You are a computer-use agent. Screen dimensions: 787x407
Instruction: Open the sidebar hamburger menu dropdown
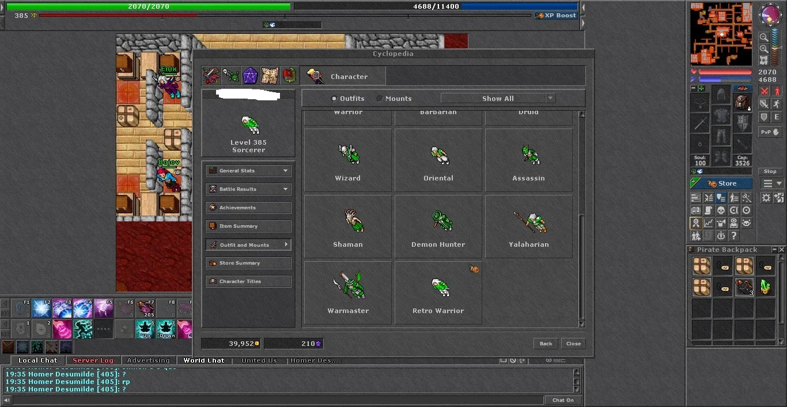tap(773, 183)
